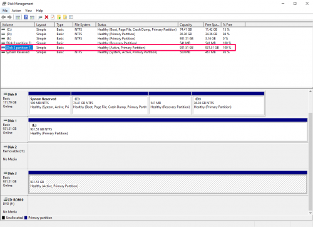
Task: Open the View menu
Action: (x=28, y=11)
